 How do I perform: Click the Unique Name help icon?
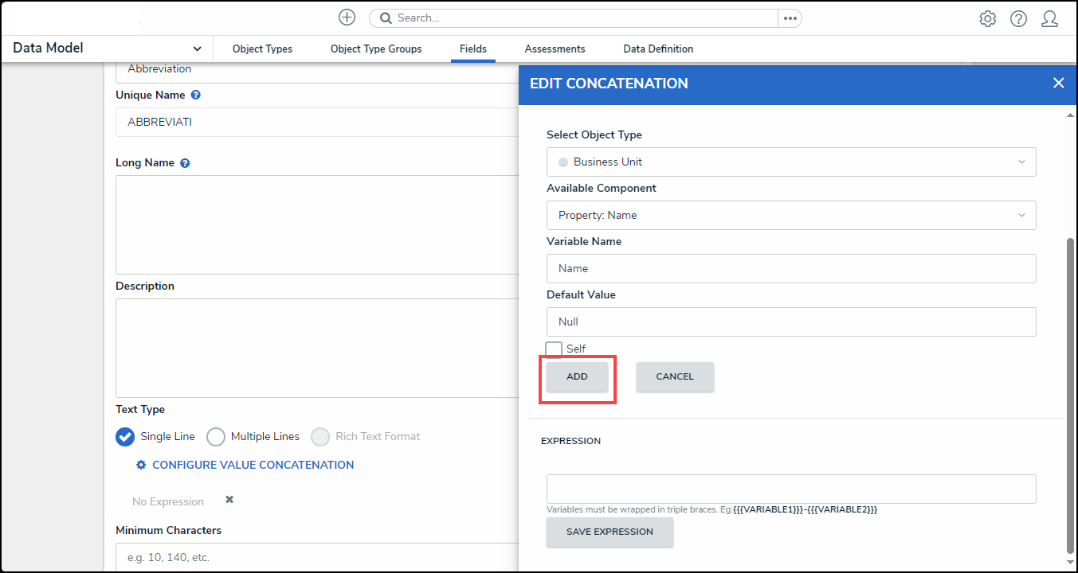196,95
